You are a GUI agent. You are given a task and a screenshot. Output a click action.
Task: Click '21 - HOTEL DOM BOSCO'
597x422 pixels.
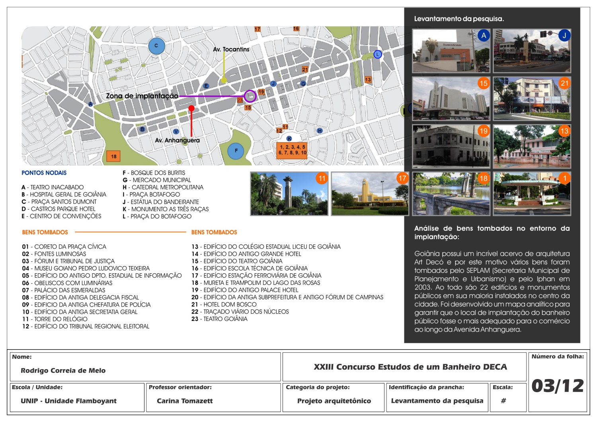[x=224, y=305]
